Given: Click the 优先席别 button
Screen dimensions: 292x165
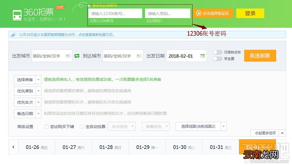Looking at the screenshot, I should click(25, 91).
